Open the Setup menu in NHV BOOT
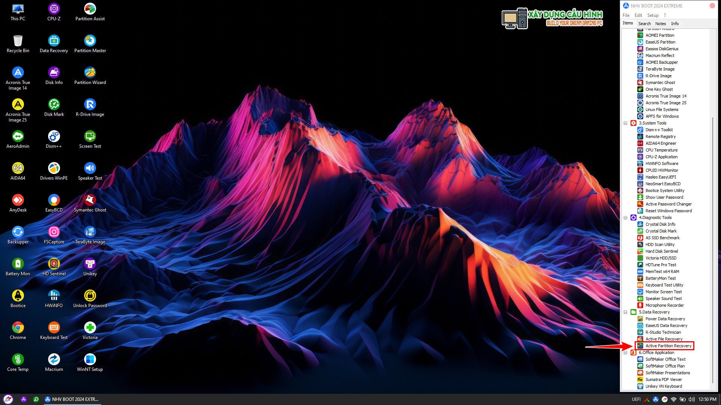 coord(653,15)
